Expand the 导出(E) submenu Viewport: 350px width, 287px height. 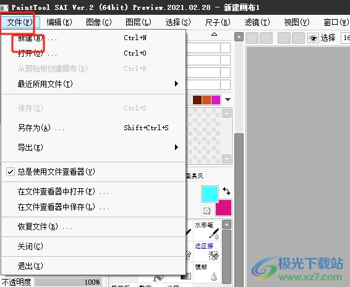coord(93,148)
